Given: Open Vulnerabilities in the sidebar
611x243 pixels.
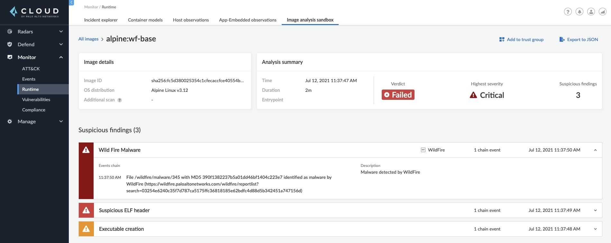Looking at the screenshot, I should pyautogui.click(x=36, y=100).
